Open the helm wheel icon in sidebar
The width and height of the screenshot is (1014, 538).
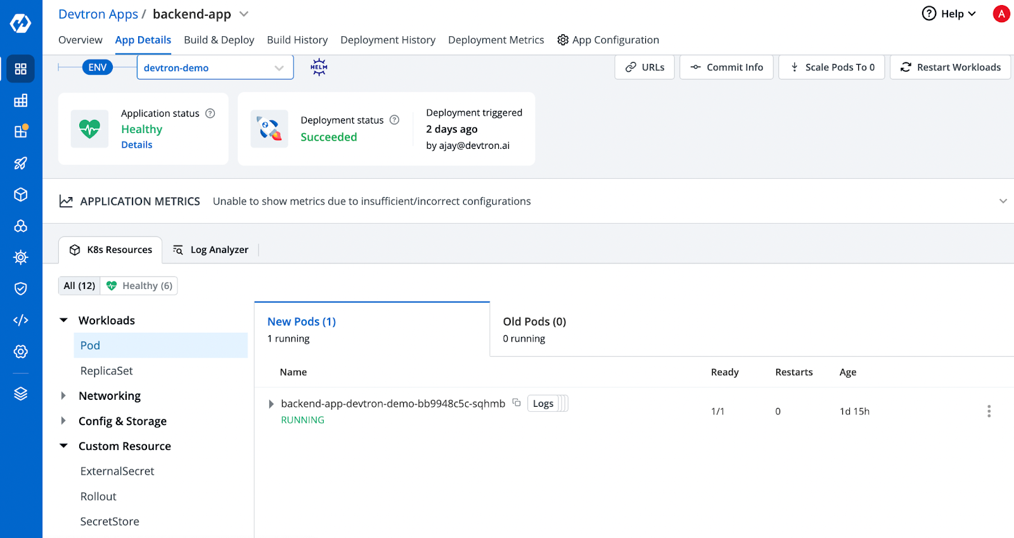click(20, 257)
